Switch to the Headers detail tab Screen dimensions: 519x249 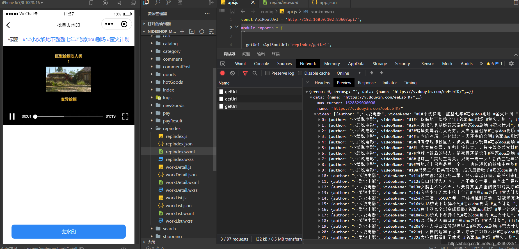pos(322,83)
